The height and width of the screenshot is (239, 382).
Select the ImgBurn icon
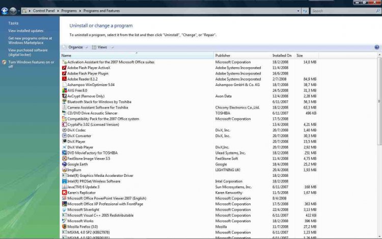[64, 170]
